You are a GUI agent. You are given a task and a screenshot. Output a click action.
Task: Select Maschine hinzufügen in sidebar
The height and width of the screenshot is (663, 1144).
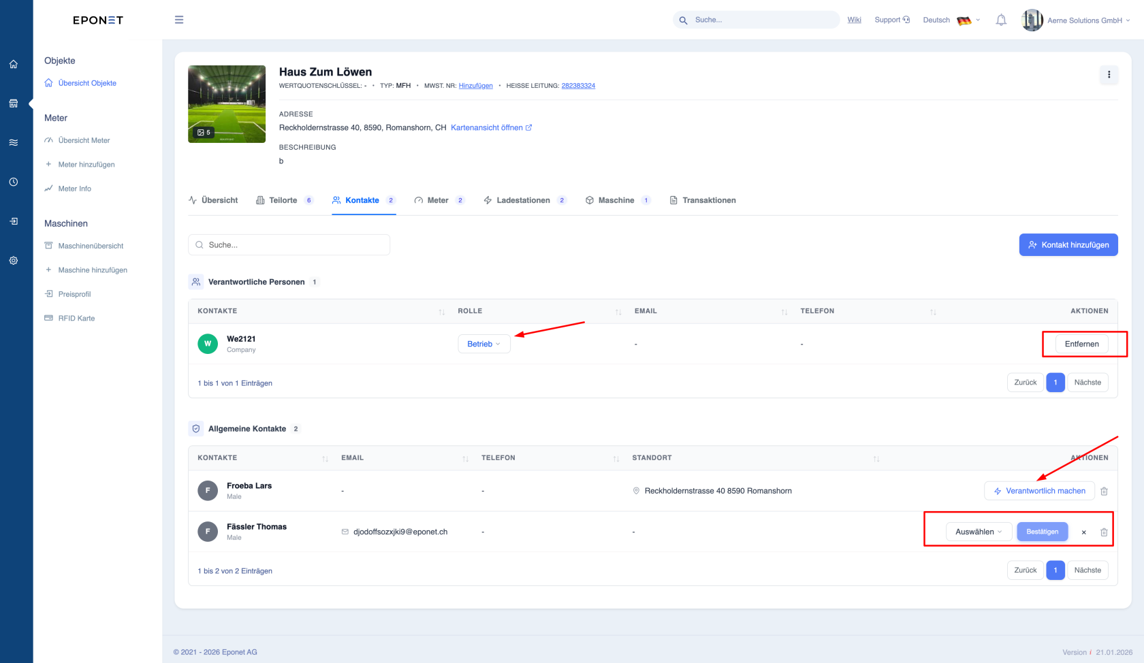click(86, 270)
